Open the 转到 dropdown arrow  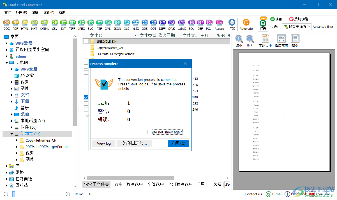[x=286, y=19]
